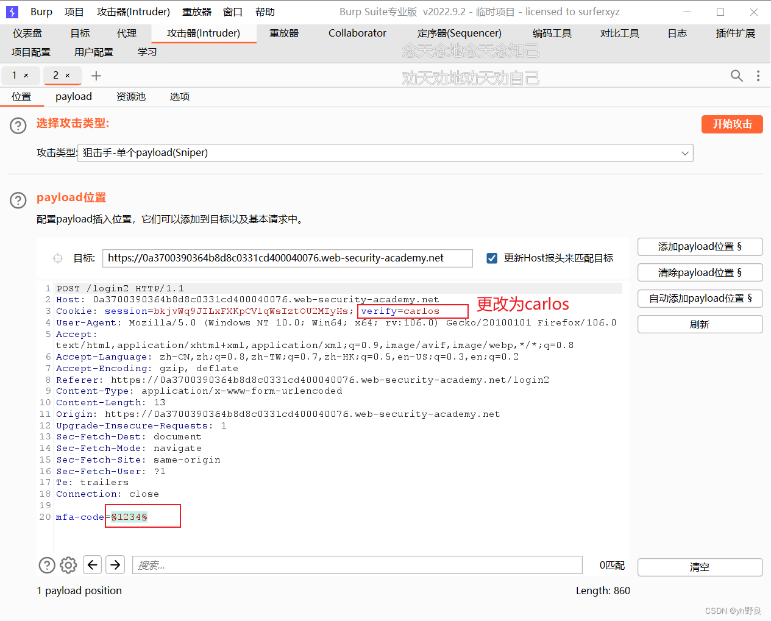771x621 pixels.
Task: Switch to the payload sub-tab
Action: pos(74,97)
